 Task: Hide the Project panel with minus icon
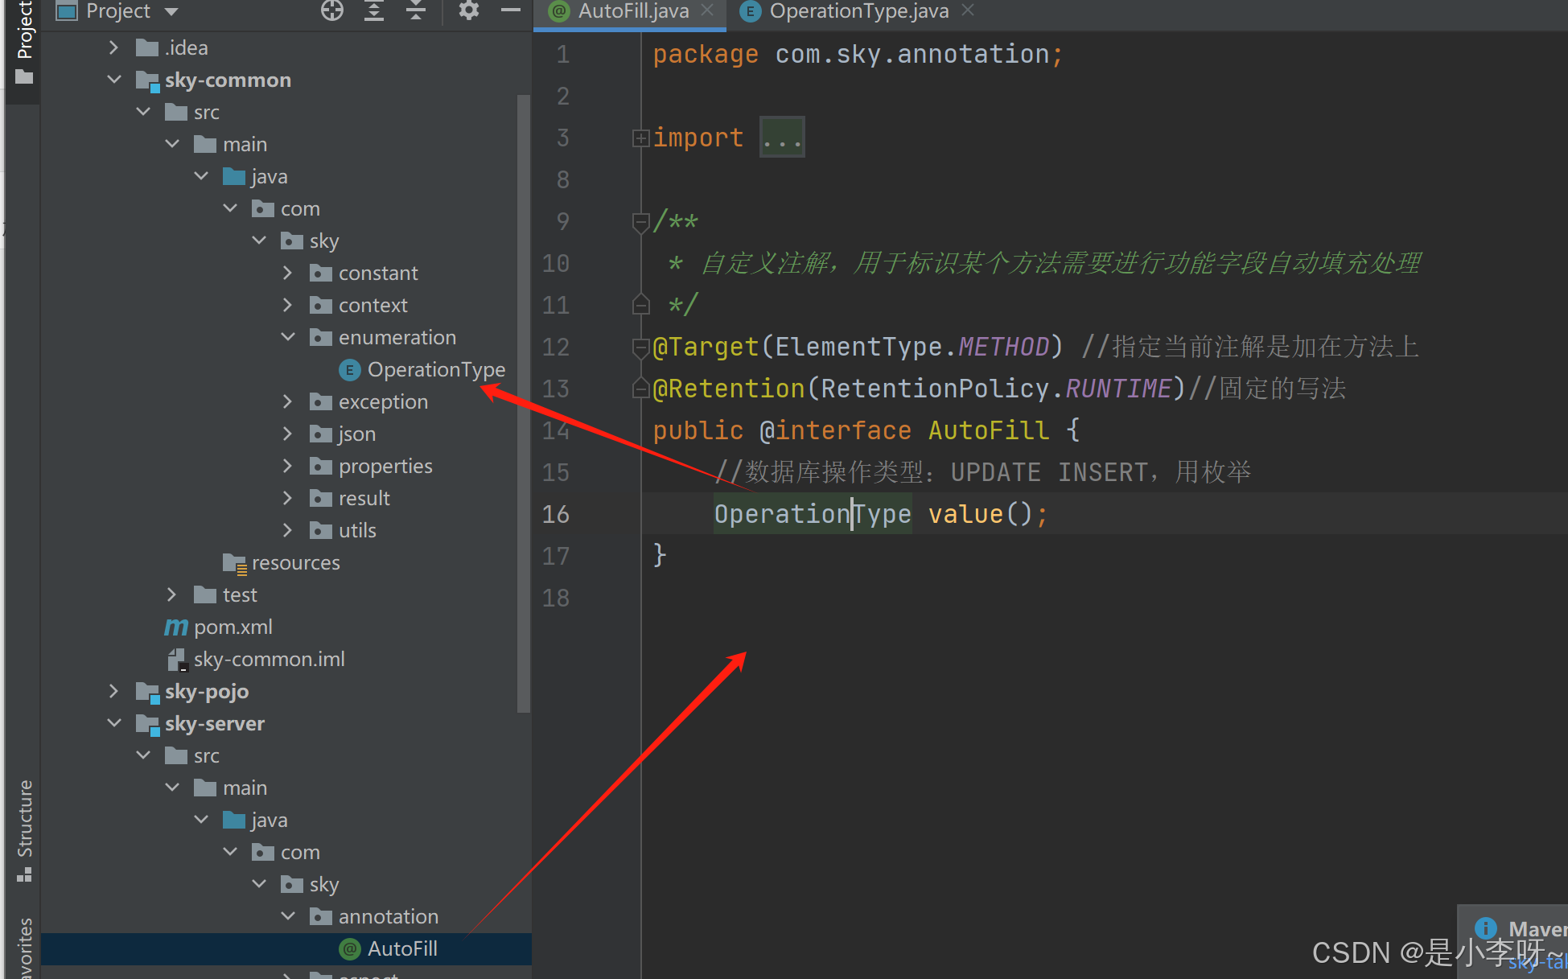click(x=510, y=10)
